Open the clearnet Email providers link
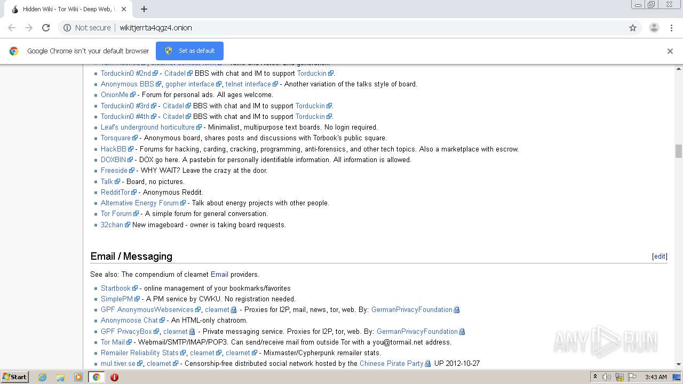 tap(219, 274)
